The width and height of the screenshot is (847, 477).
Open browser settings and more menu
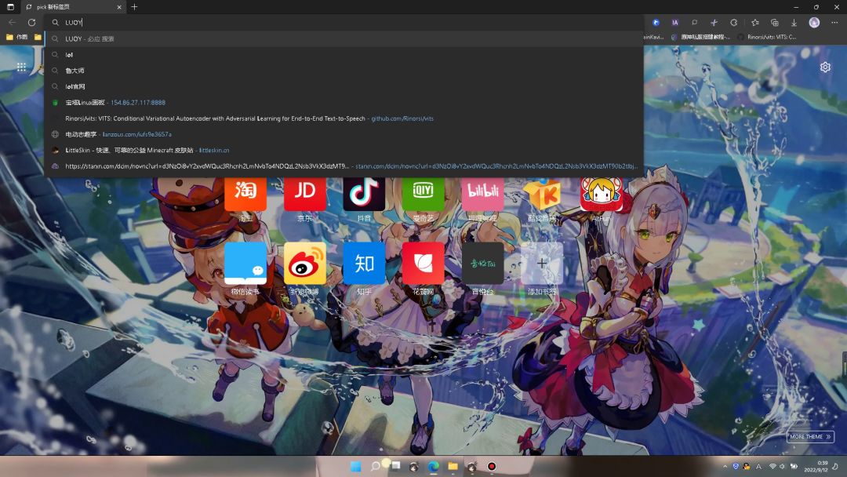pyautogui.click(x=834, y=23)
